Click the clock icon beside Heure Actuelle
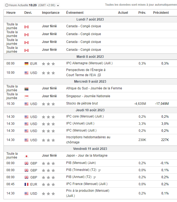 7,5
